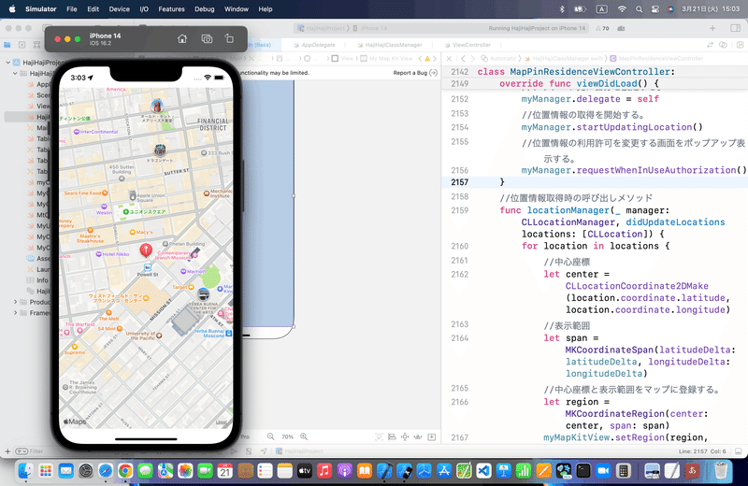Open Resolve Auto Layout Issues
The image size is (748, 486).
point(418,436)
